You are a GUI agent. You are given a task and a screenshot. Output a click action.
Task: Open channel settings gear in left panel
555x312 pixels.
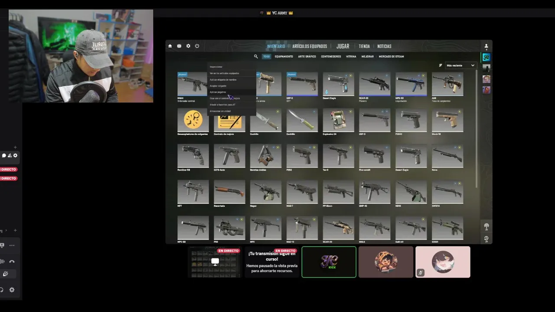15,156
